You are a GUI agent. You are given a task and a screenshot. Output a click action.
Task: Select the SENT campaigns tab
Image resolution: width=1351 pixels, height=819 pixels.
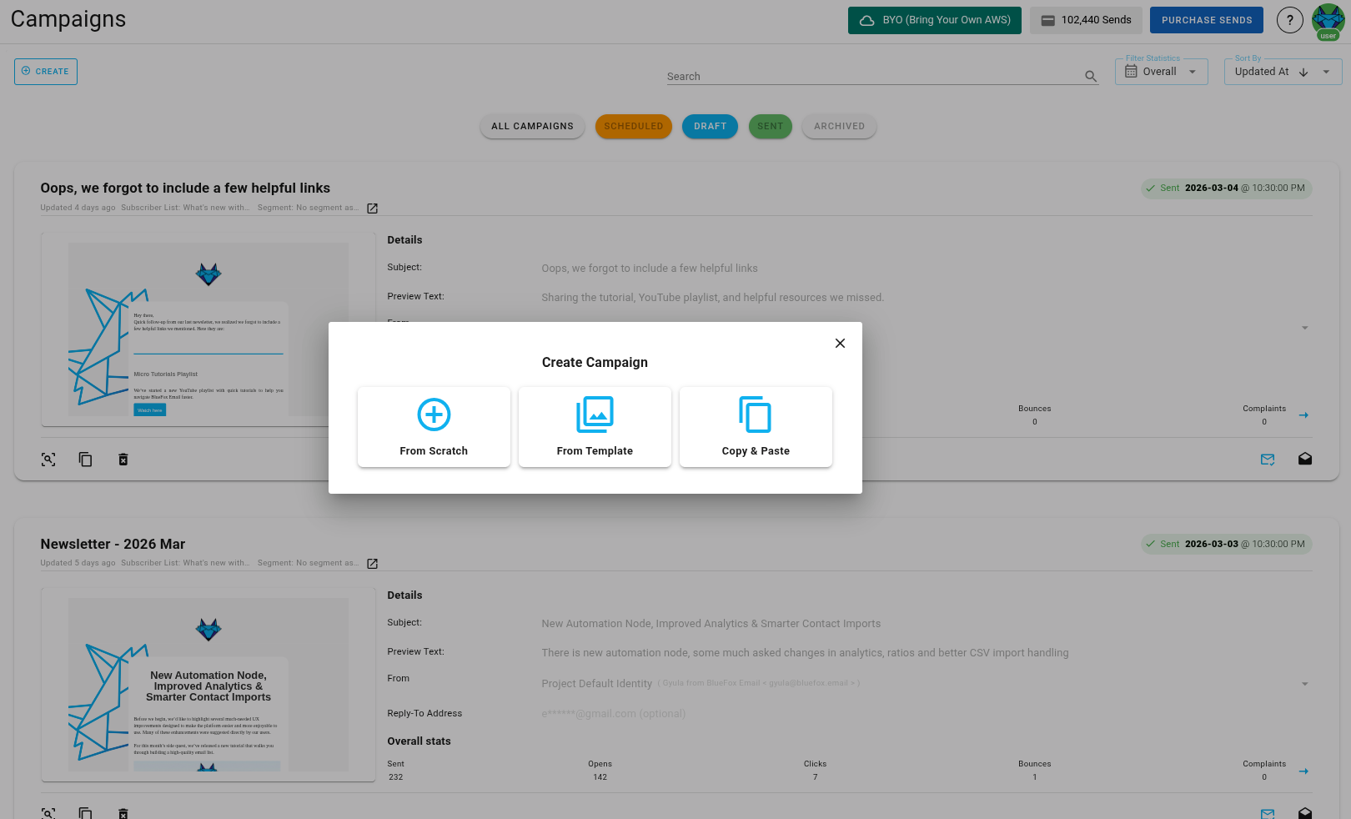[770, 126]
